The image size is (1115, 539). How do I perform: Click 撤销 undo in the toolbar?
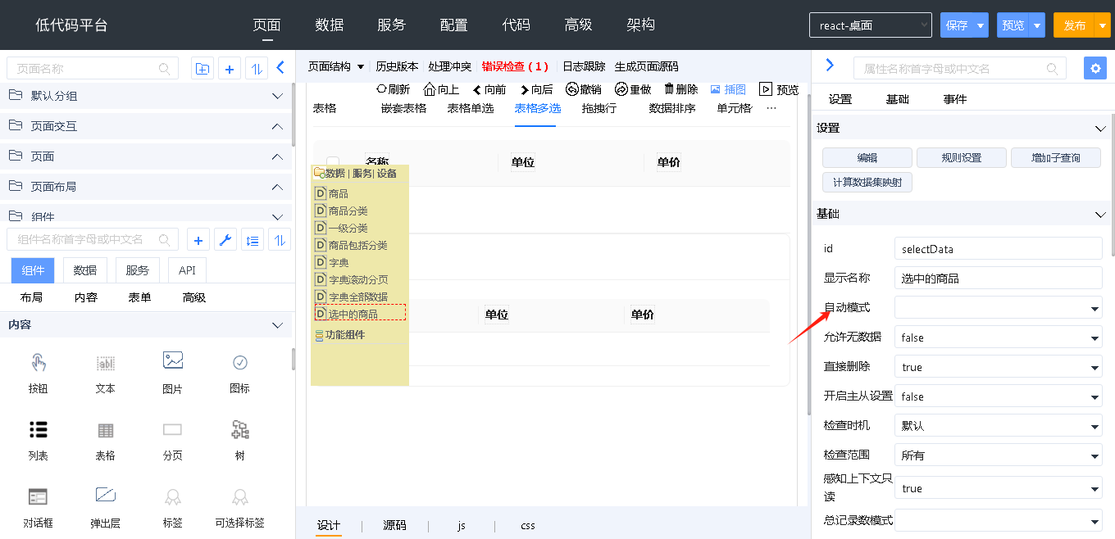coord(584,89)
